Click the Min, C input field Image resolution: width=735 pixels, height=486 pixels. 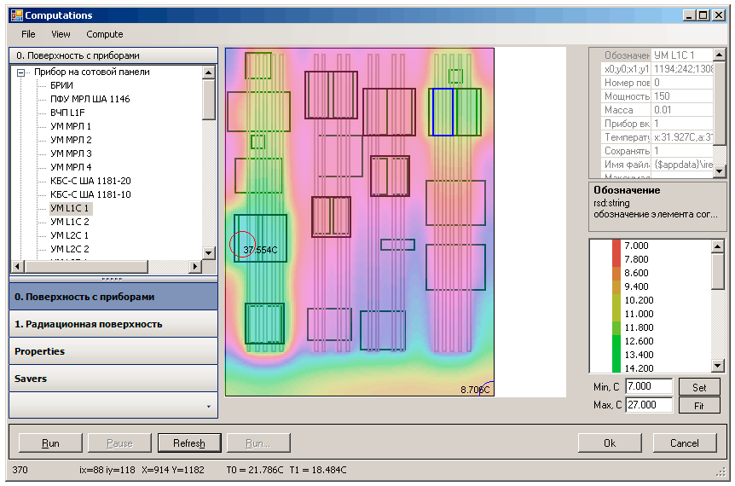click(x=648, y=387)
